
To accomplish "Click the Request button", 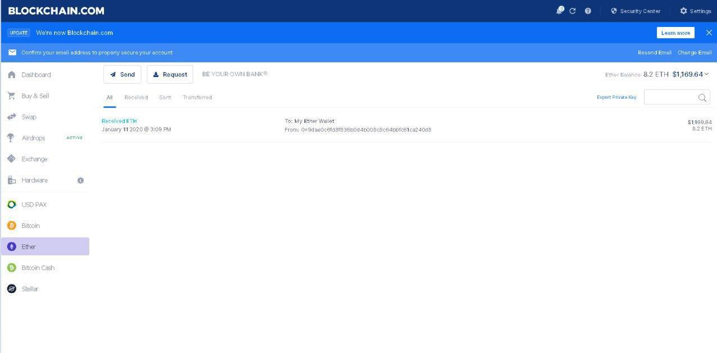I will pos(170,74).
